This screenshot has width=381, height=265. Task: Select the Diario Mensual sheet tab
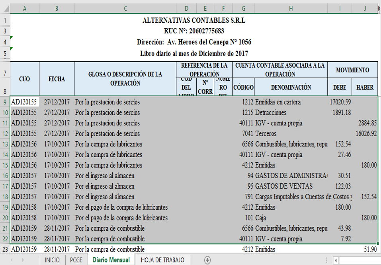tap(111, 260)
